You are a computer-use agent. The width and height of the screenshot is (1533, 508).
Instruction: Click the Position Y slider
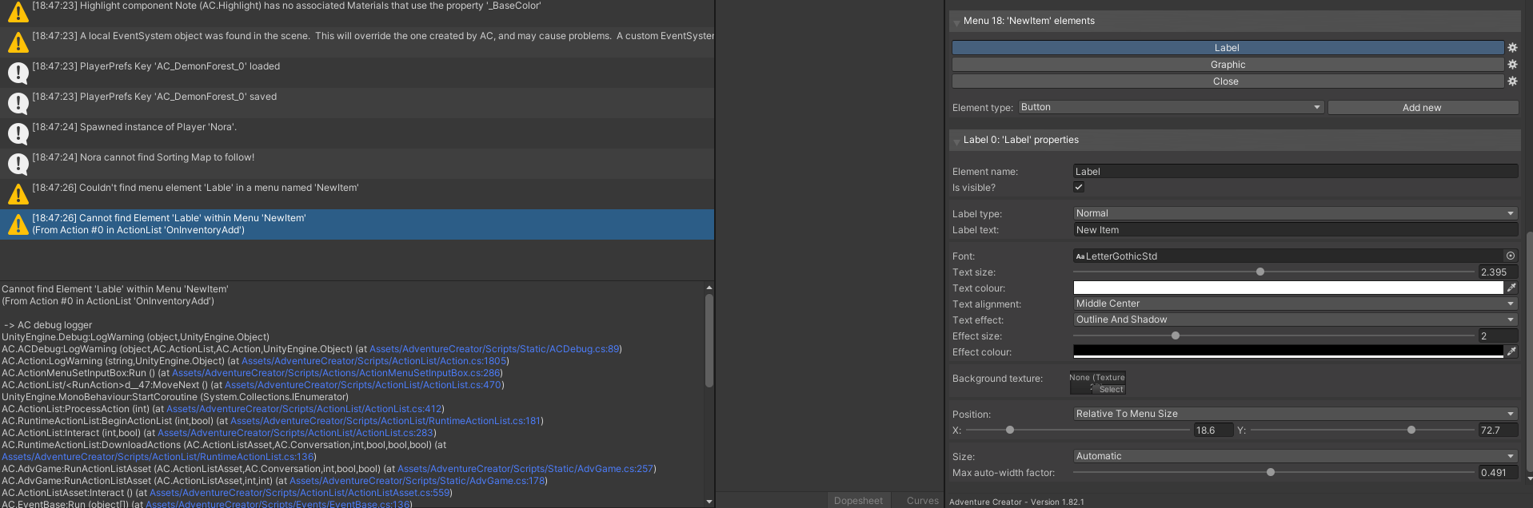click(1362, 431)
